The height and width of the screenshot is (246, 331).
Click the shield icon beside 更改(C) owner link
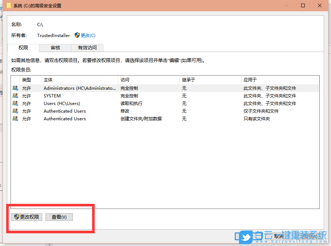(77, 35)
